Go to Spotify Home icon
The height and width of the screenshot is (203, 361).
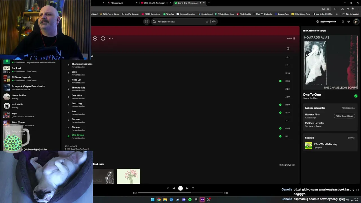[x=146, y=21]
